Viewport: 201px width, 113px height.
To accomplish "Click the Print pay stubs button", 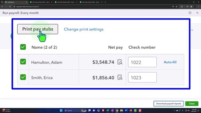I will [x=38, y=29].
